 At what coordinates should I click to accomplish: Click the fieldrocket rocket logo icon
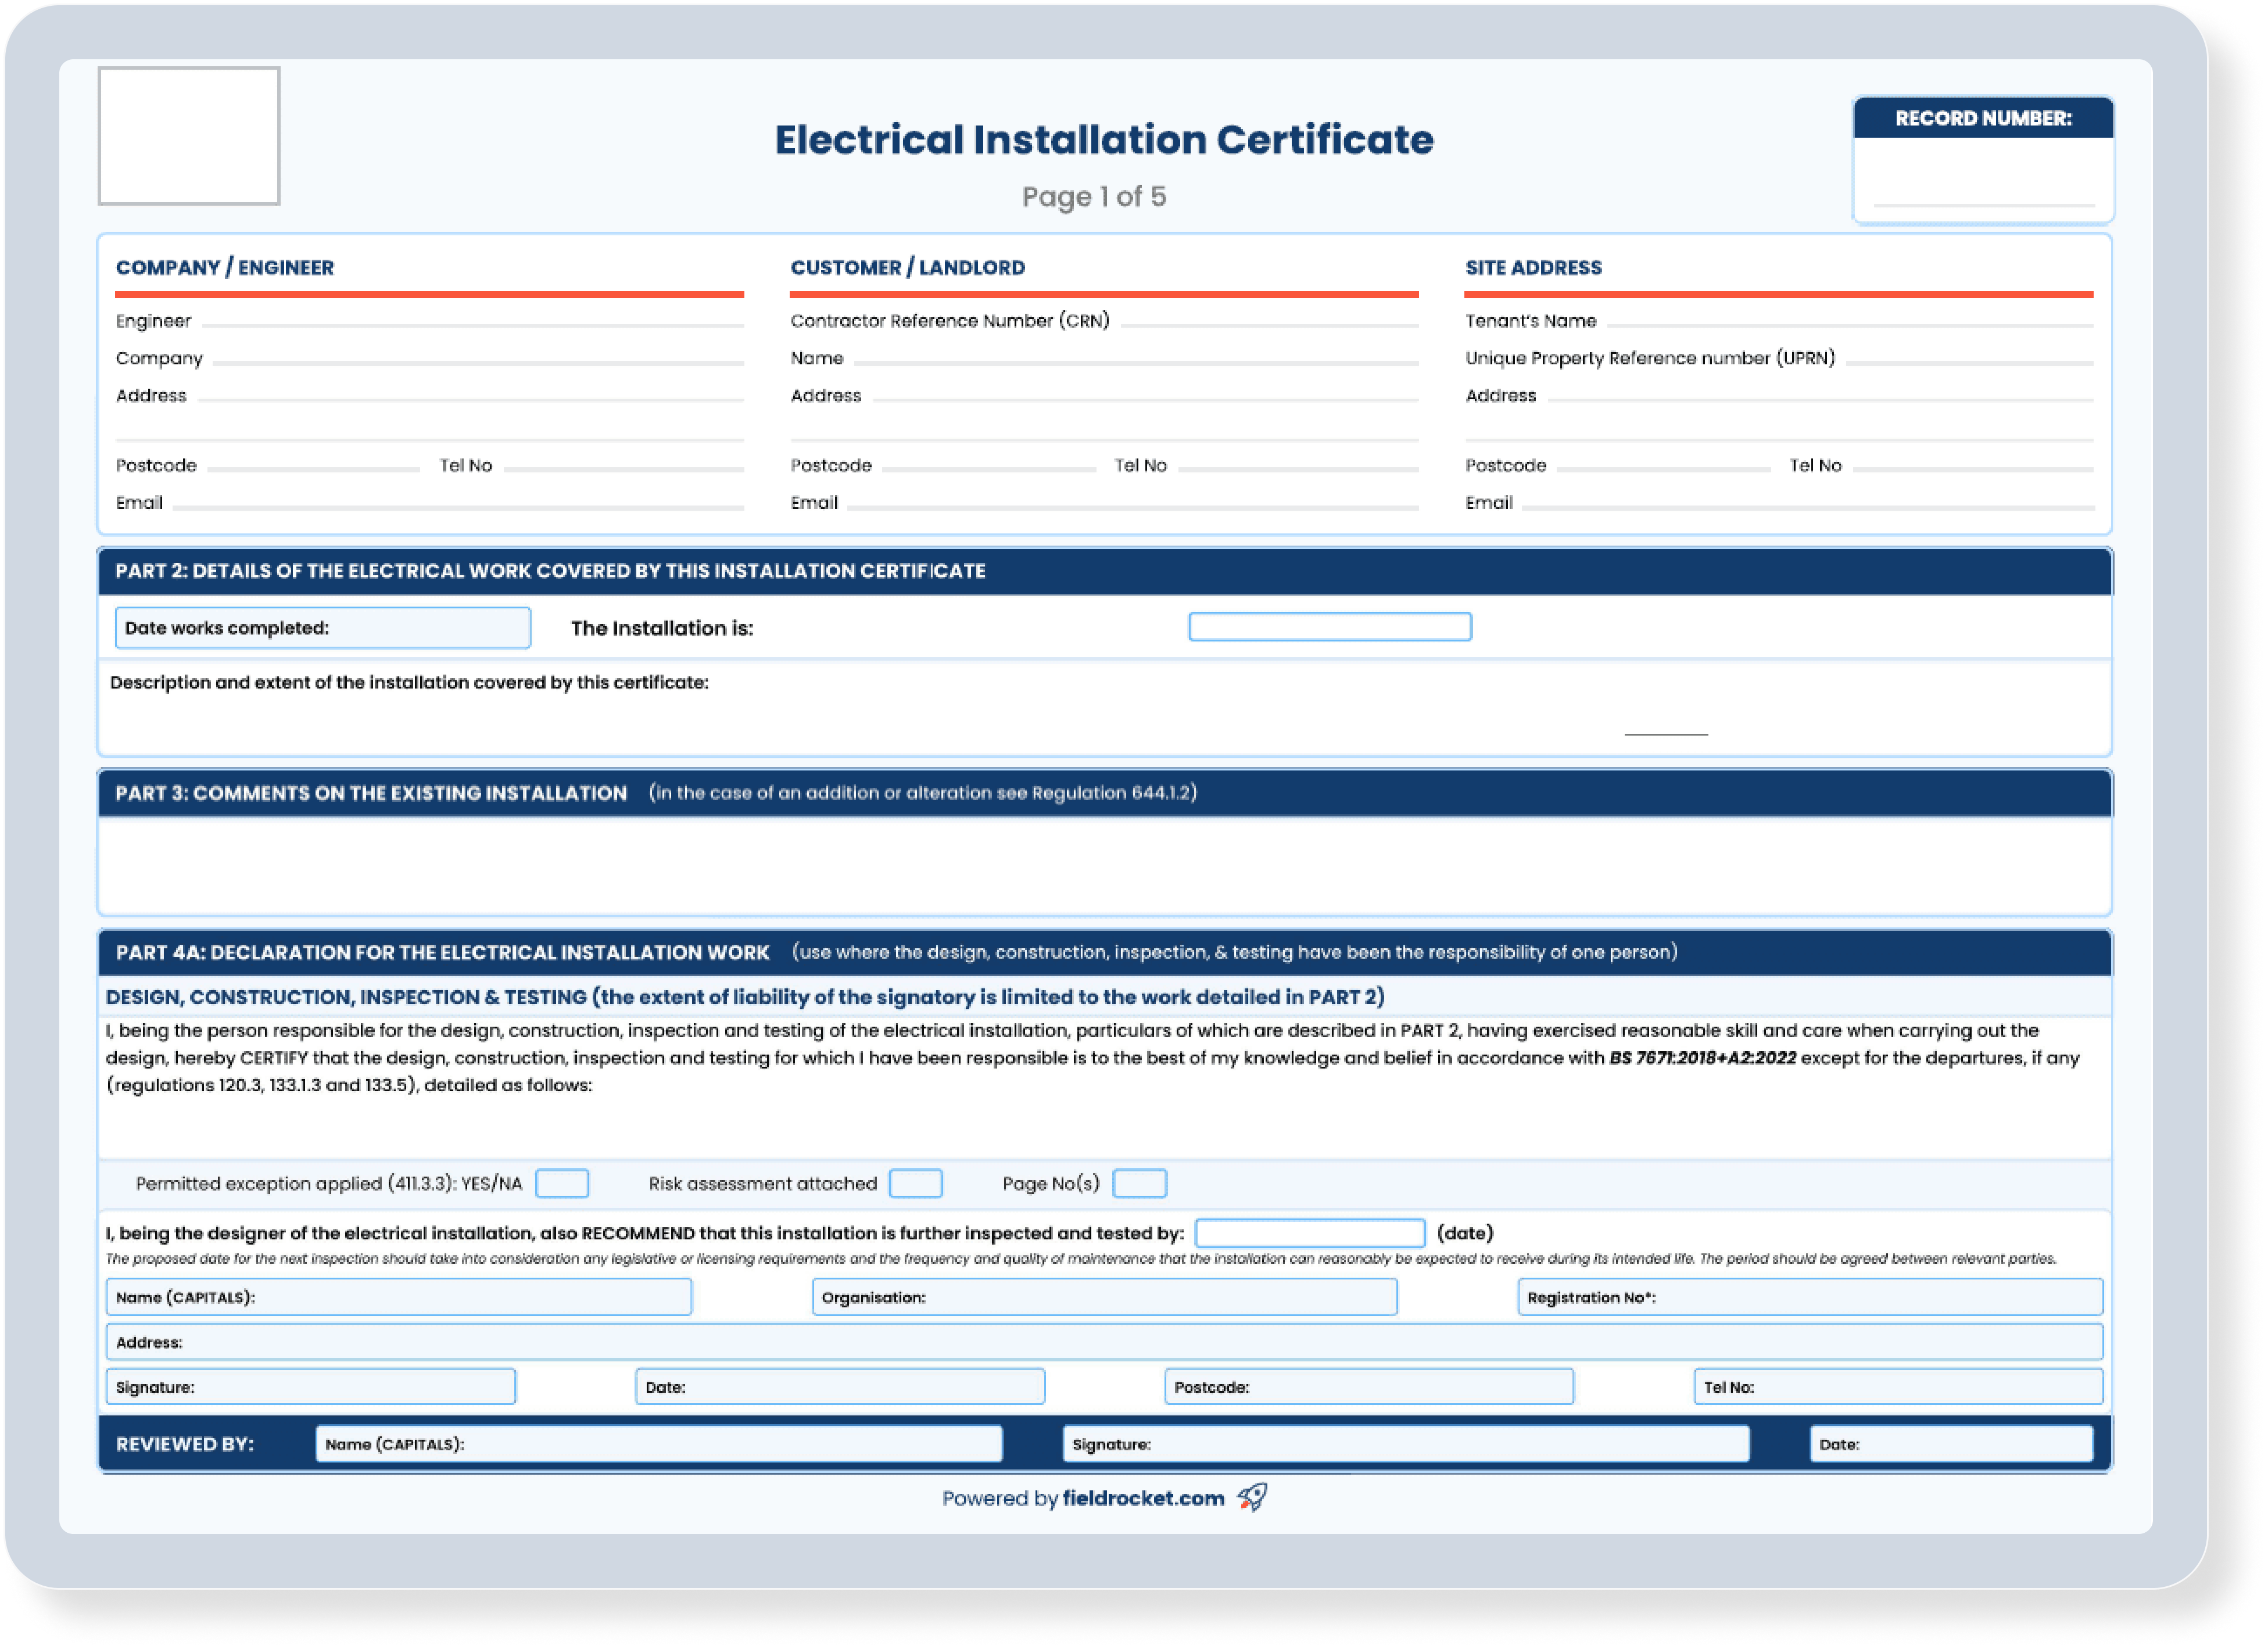point(1252,1496)
